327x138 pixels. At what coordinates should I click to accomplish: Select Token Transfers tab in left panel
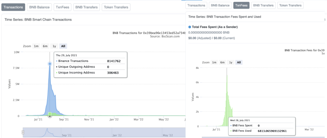point(116,7)
